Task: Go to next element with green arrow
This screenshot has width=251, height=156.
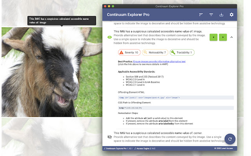Action: 223,37
